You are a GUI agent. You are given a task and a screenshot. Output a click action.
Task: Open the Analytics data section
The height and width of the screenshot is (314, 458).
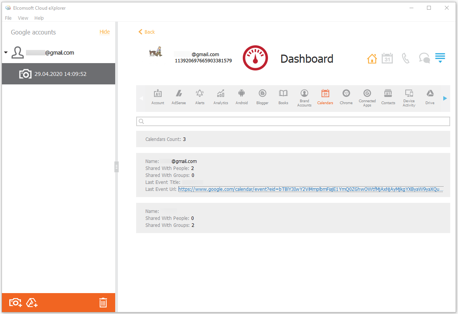point(220,98)
